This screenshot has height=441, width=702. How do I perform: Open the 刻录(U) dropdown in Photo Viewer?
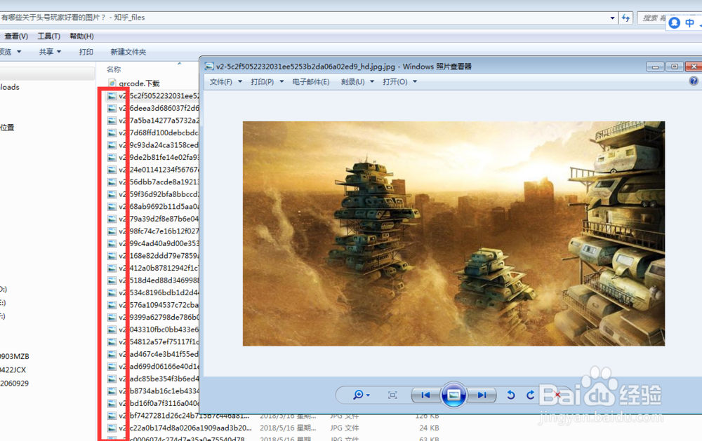(x=357, y=82)
